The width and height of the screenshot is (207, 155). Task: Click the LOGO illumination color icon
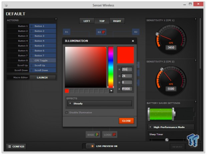coord(114,135)
